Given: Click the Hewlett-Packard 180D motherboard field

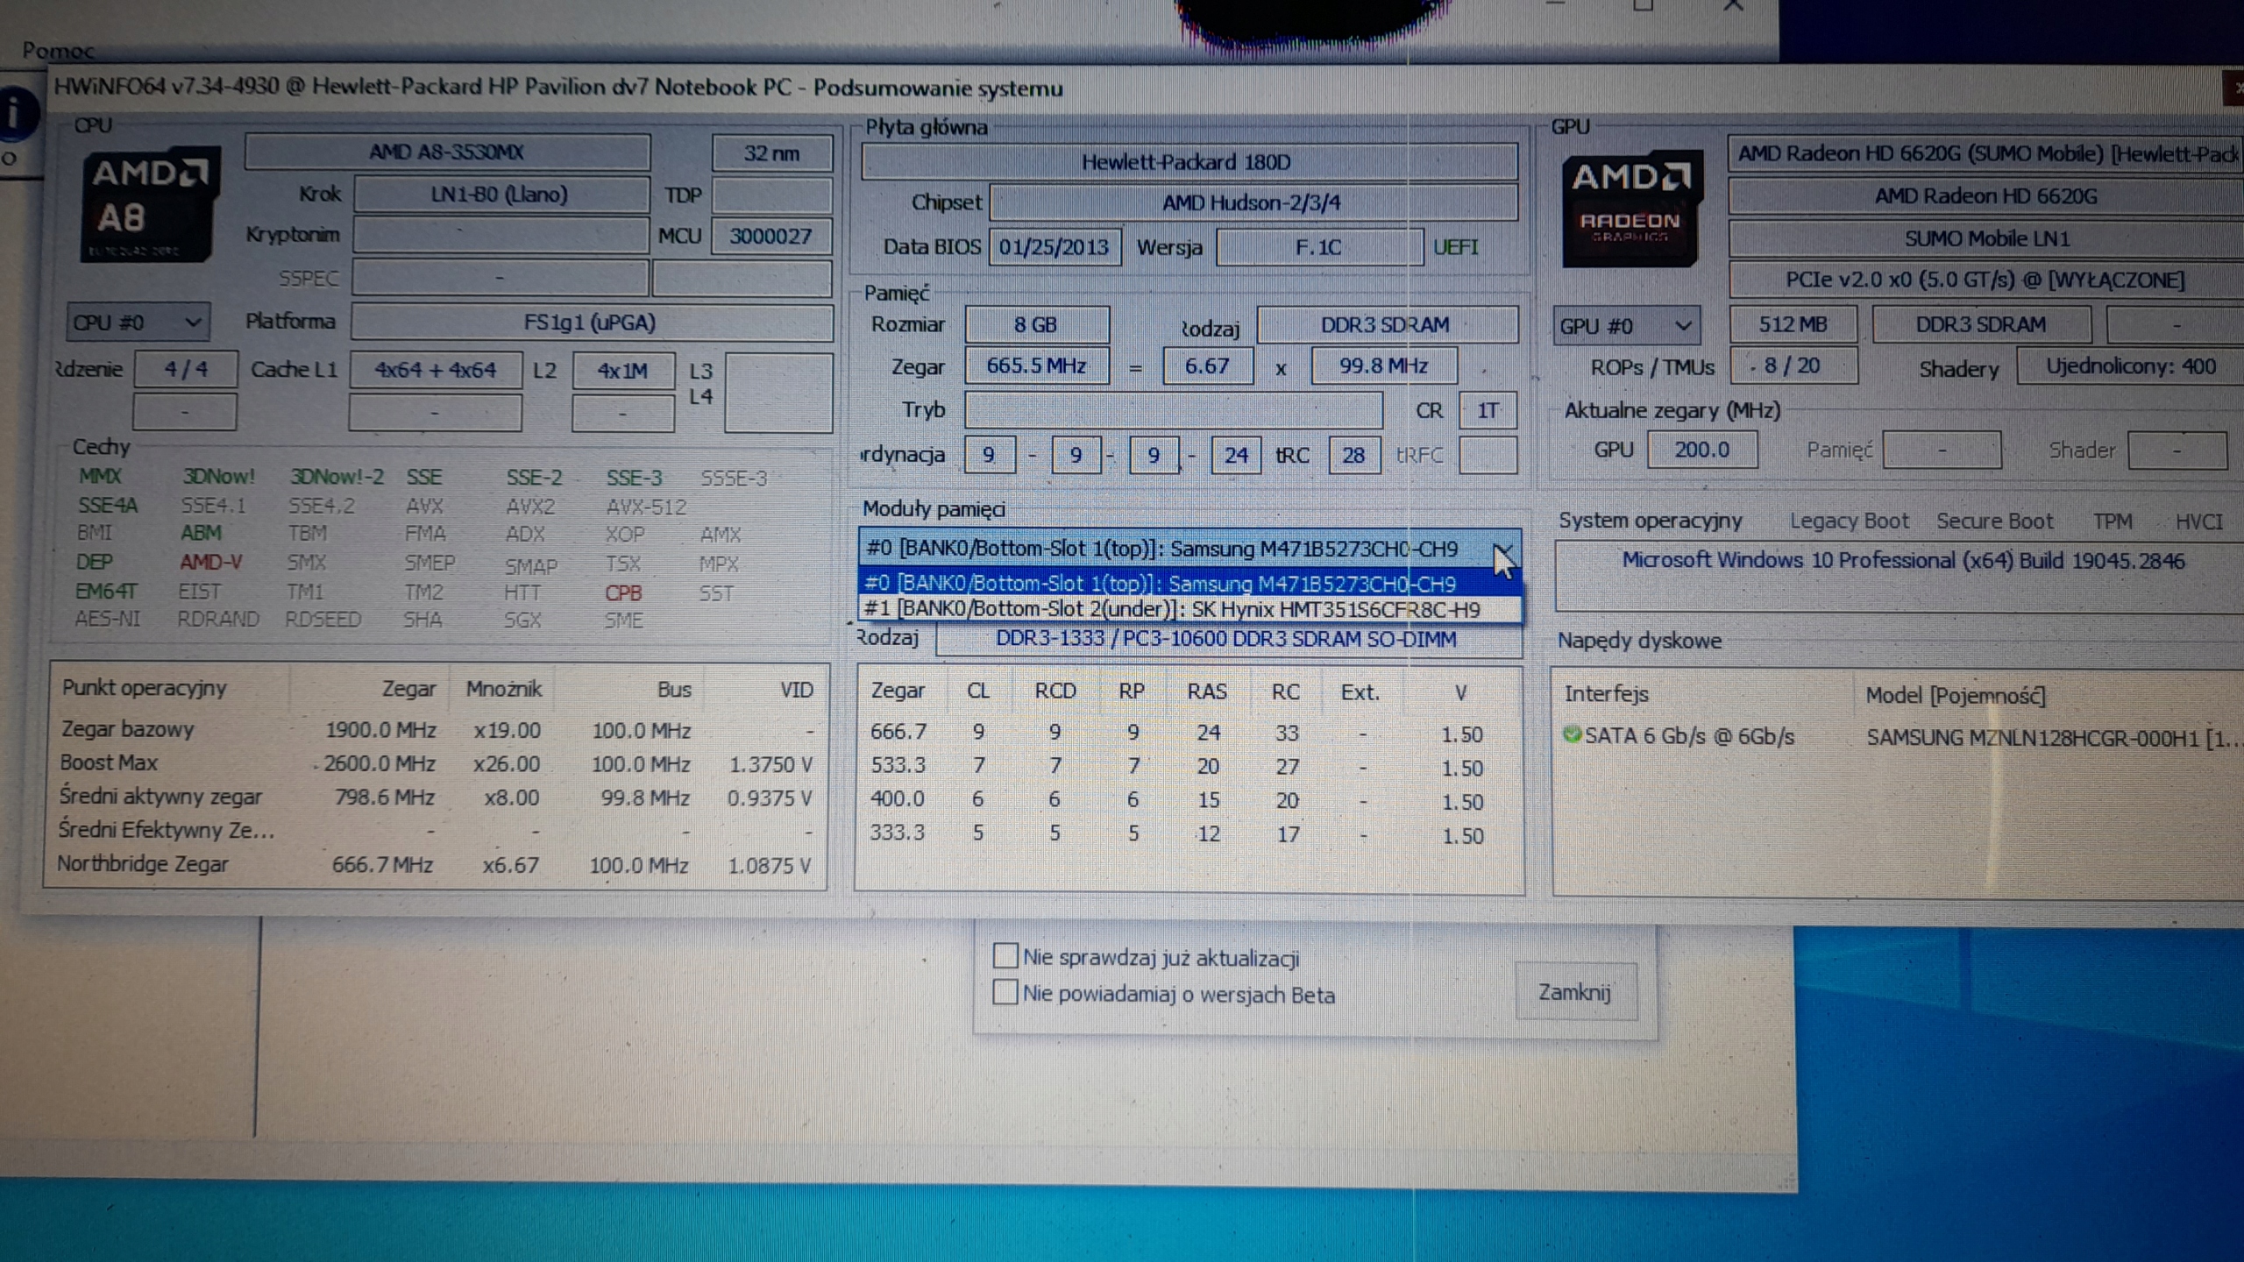Looking at the screenshot, I should 1189,162.
